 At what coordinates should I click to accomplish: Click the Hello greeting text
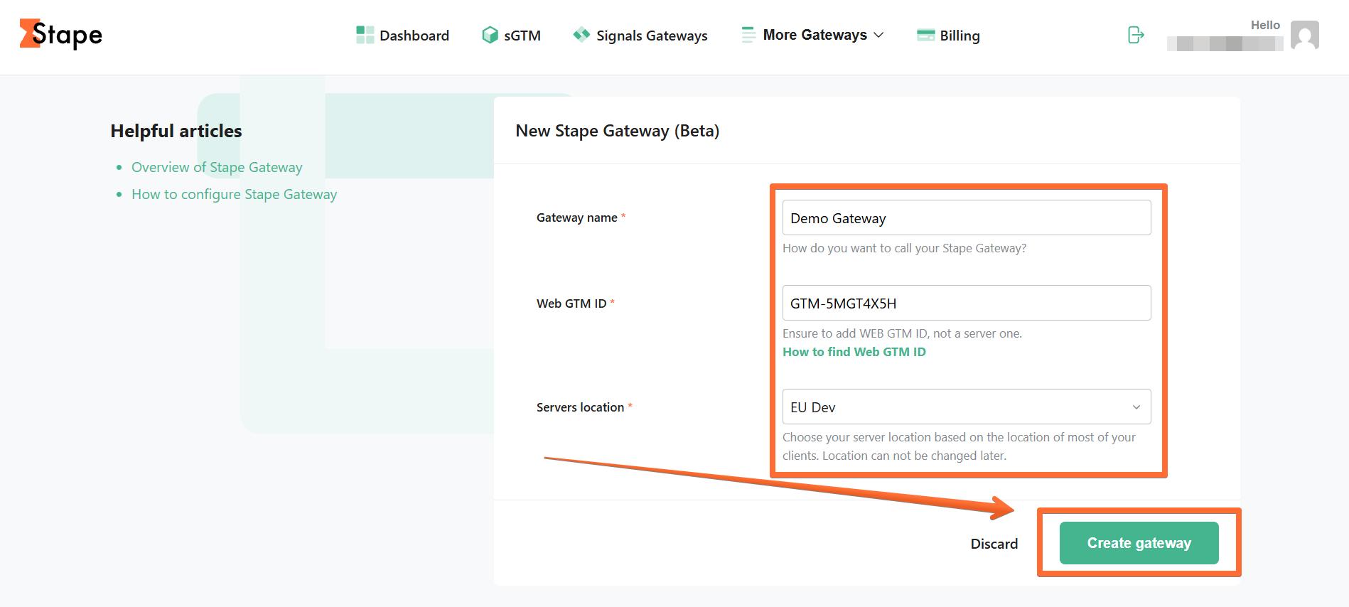[1265, 25]
